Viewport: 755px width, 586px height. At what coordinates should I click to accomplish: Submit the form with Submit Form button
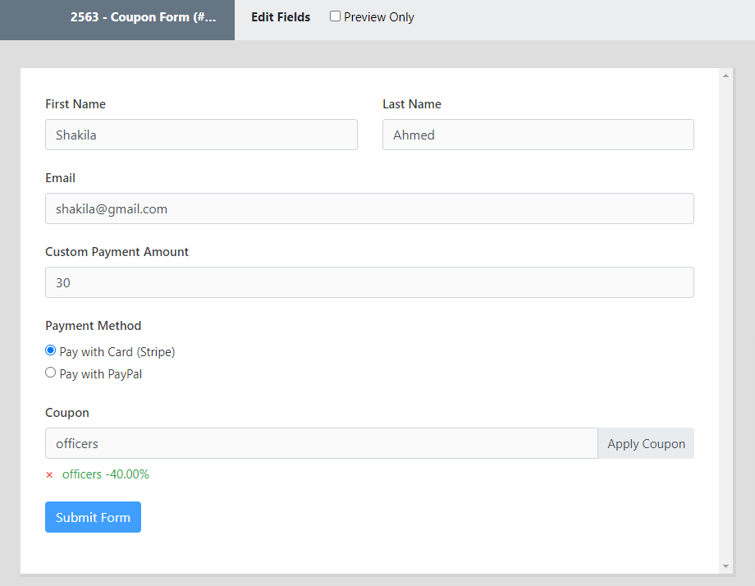point(93,517)
